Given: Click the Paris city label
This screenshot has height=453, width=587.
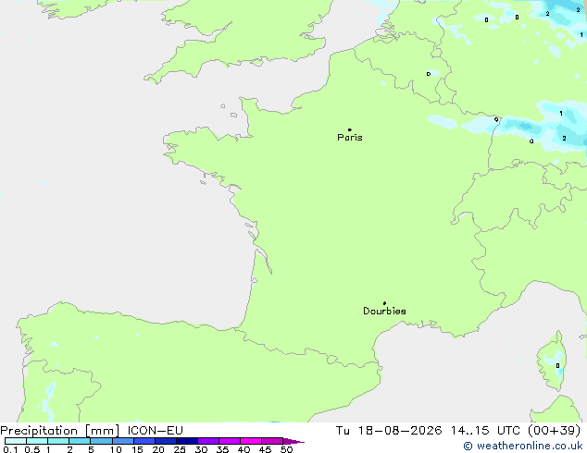Looking at the screenshot, I should coord(350,138).
